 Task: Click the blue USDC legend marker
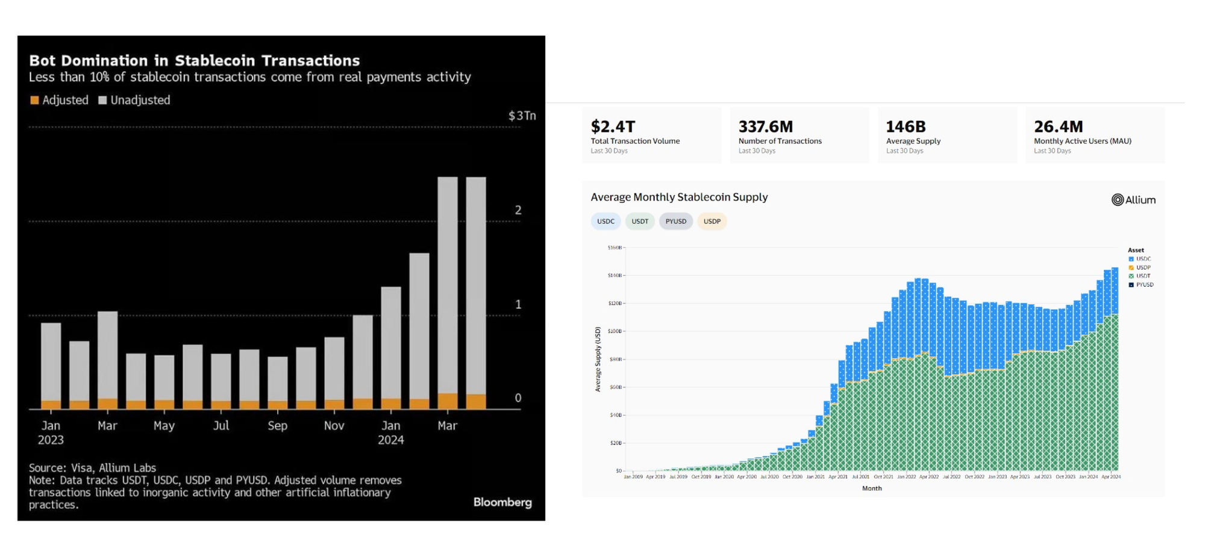[x=1131, y=259]
